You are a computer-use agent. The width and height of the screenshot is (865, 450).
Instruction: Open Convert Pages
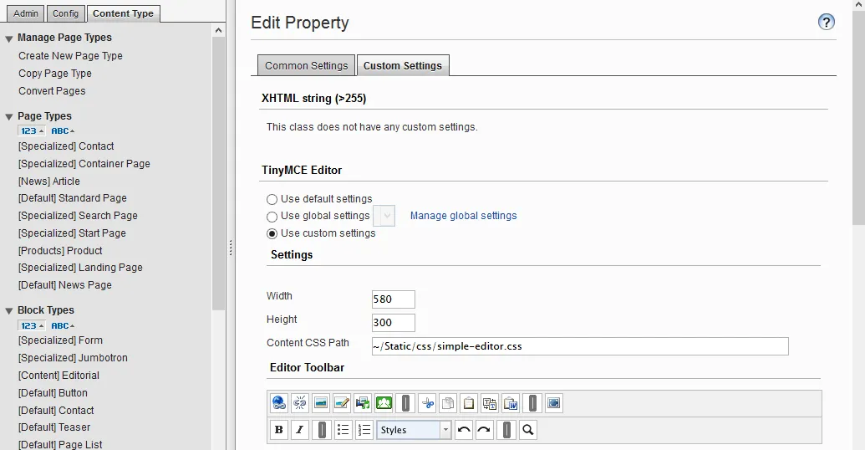click(x=52, y=91)
